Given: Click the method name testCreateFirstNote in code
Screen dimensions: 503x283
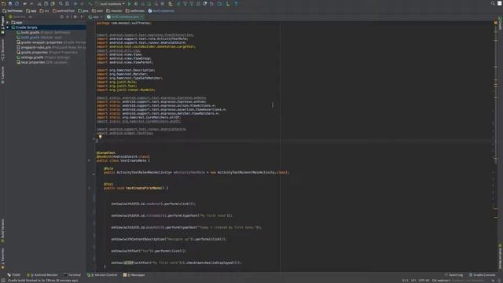Looking at the screenshot, I should [144, 188].
